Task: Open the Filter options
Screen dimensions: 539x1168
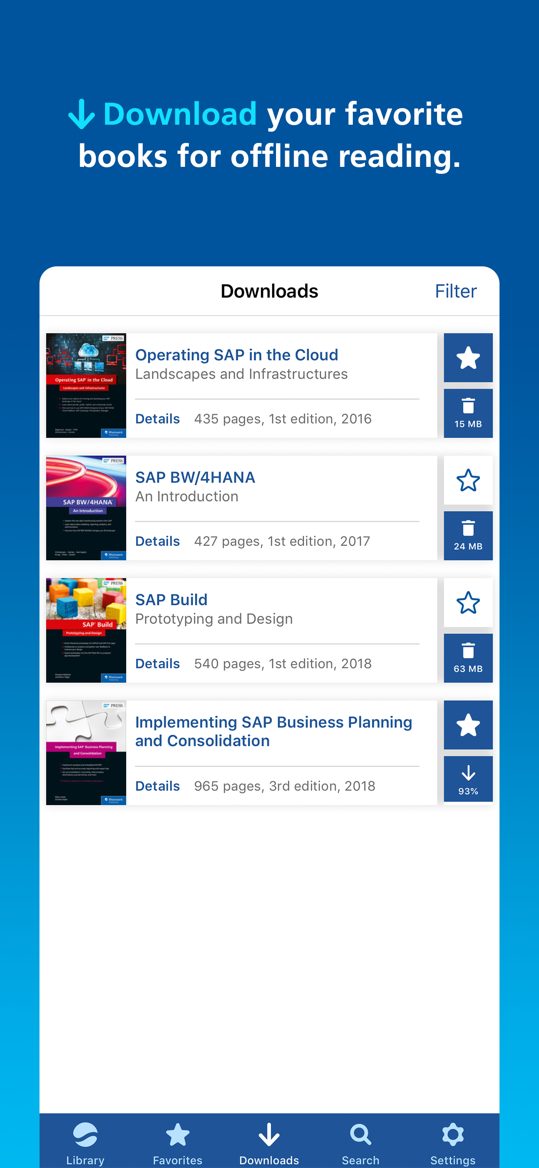Action: [x=455, y=291]
